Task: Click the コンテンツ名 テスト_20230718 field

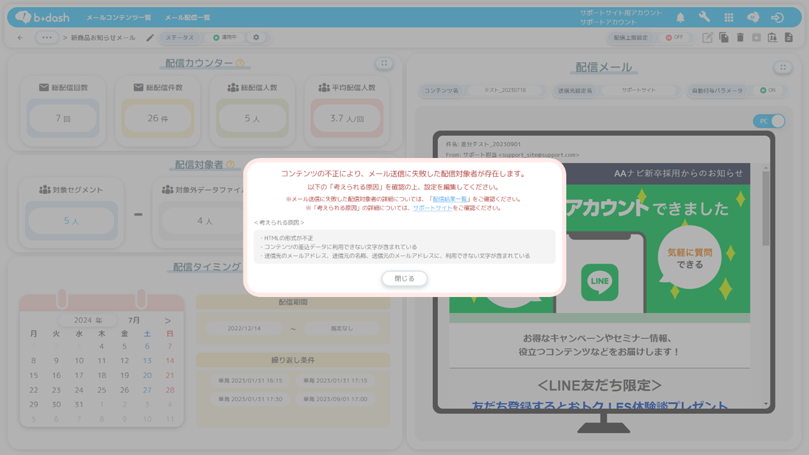Action: [506, 90]
